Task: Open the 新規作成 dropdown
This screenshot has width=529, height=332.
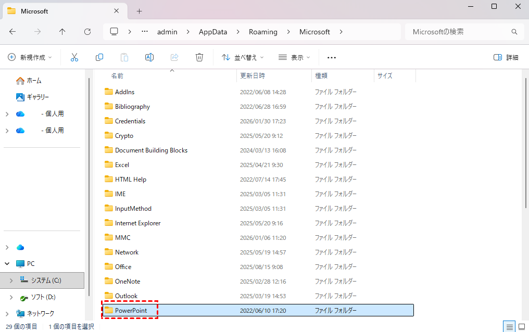Action: [x=30, y=57]
